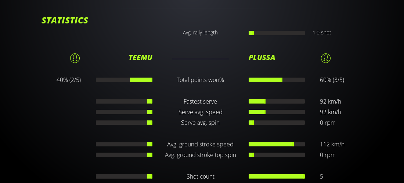Screen dimensions: 404x183
Task: Click the 40% (2/5) value
Action: pos(69,80)
